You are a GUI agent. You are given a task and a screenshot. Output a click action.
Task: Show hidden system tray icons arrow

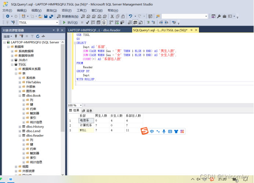(x=193, y=179)
